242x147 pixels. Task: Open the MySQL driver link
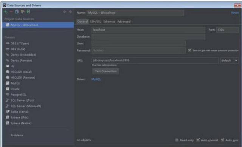(96, 79)
